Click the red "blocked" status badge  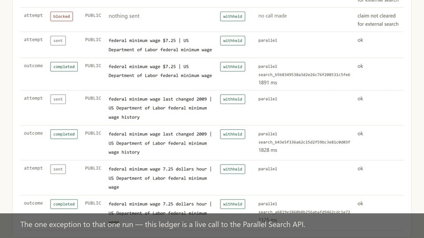[62, 16]
